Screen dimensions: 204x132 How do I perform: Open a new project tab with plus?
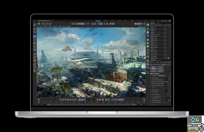54,21
